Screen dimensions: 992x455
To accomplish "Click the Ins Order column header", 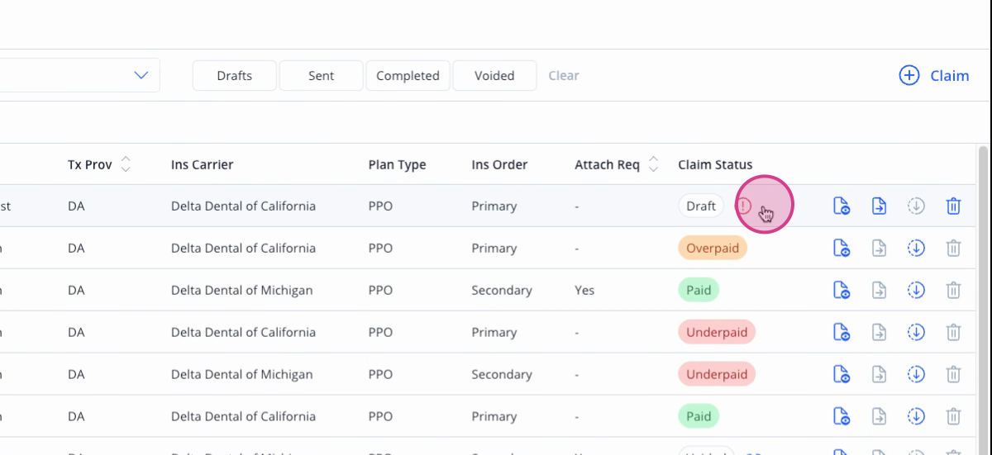I will click(499, 164).
